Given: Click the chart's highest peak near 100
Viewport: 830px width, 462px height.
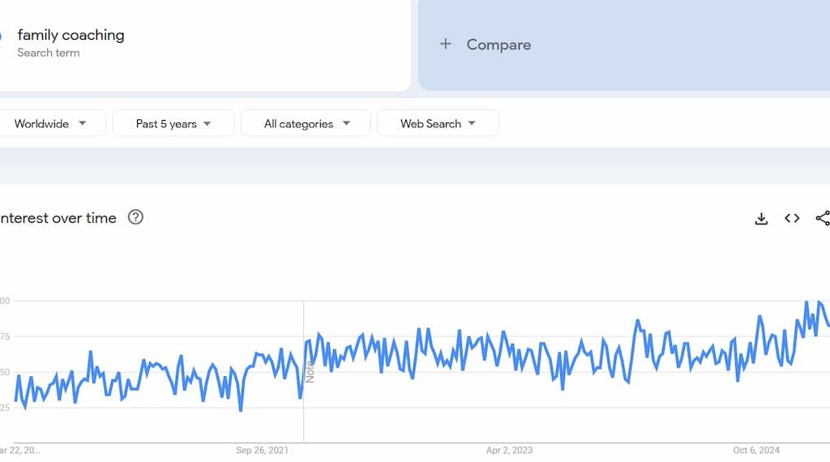Looking at the screenshot, I should point(806,302).
